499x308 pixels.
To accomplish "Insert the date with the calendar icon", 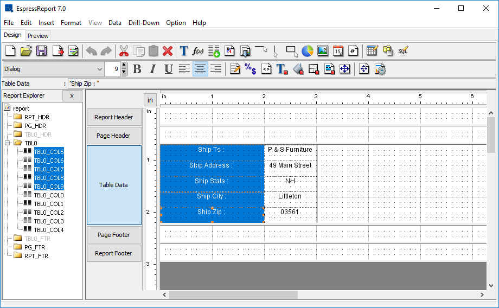I will click(x=338, y=51).
